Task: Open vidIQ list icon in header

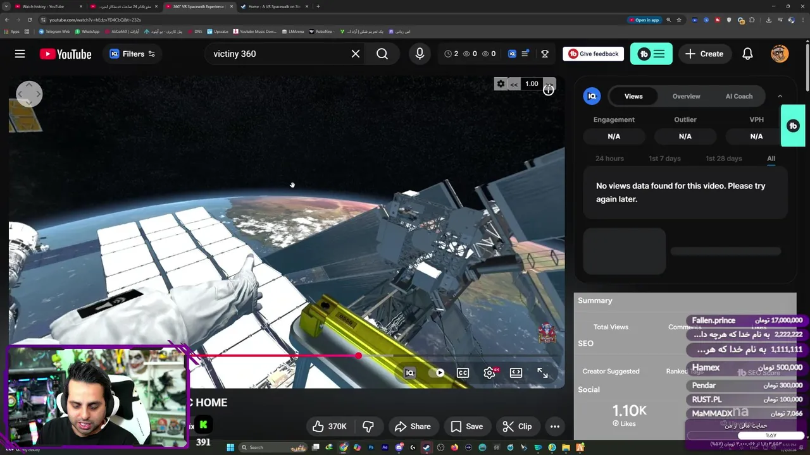Action: tap(525, 54)
